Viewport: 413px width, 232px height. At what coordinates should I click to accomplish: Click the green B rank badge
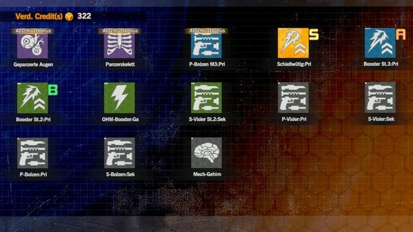[x=53, y=90]
